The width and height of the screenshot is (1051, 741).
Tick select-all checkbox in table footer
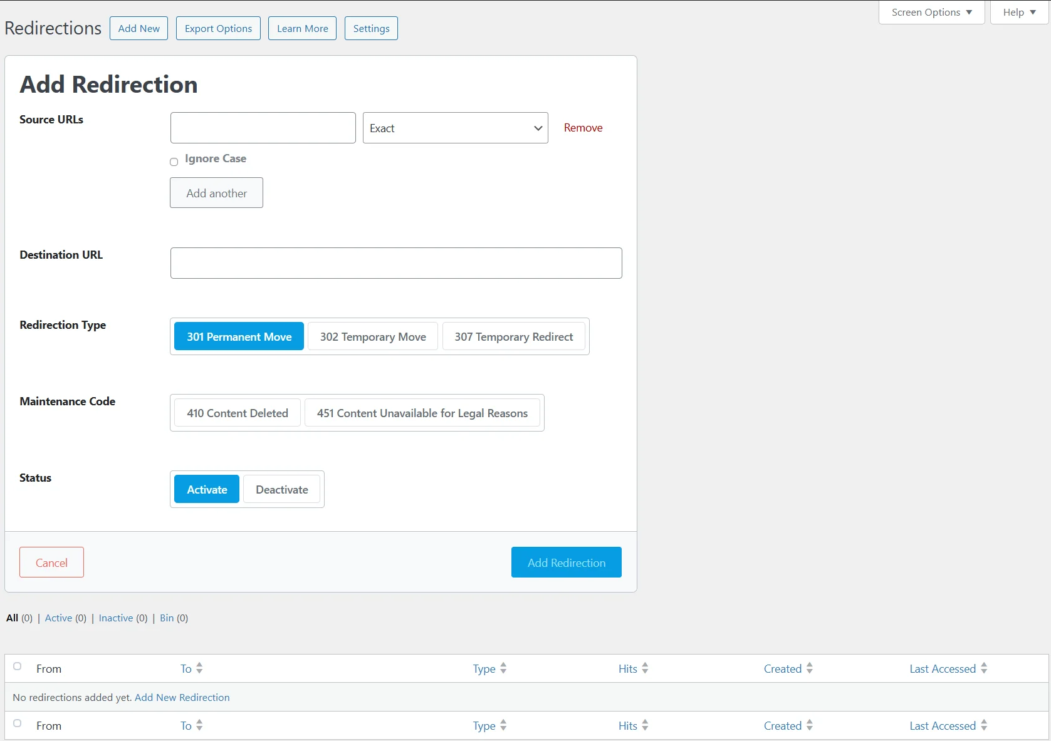pyautogui.click(x=18, y=723)
